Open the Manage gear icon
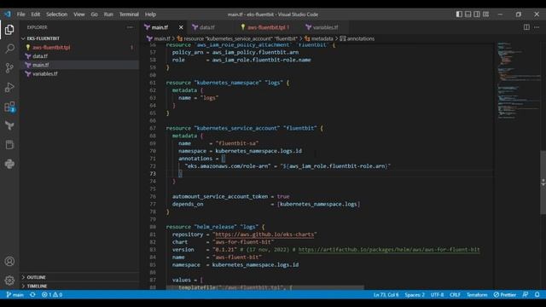546x307 pixels. [x=9, y=280]
